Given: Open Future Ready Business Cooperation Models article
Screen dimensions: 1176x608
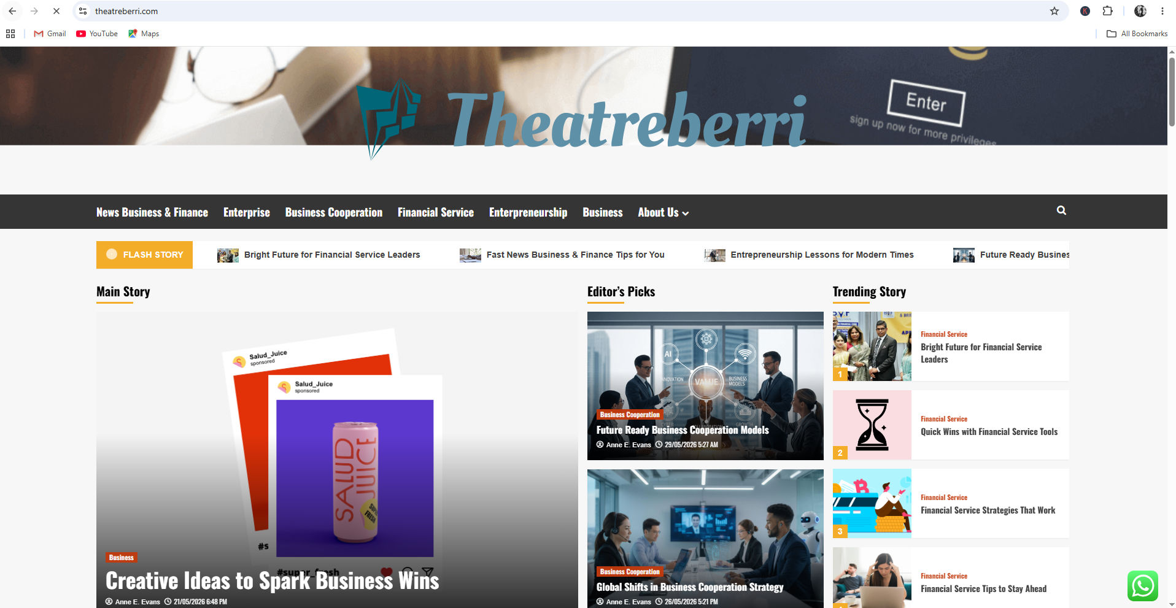Looking at the screenshot, I should (683, 430).
